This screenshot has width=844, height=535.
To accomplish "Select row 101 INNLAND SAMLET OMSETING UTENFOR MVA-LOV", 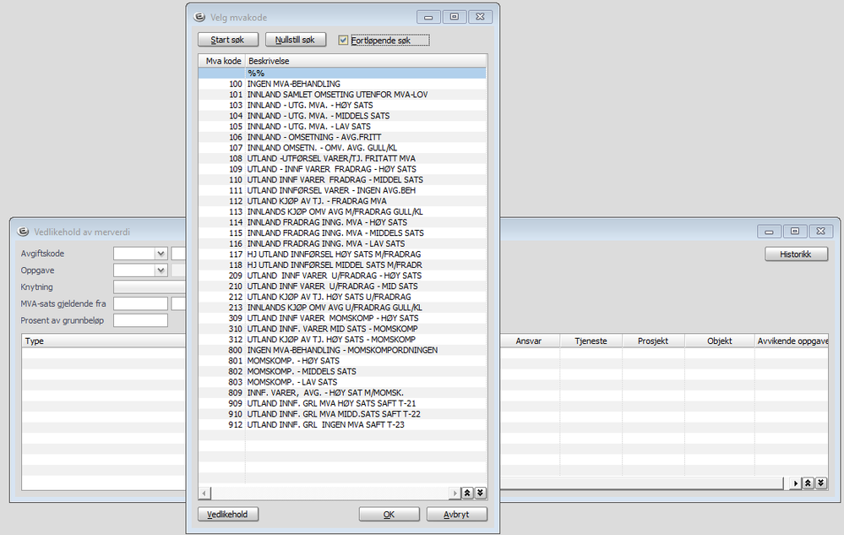I will pos(342,94).
